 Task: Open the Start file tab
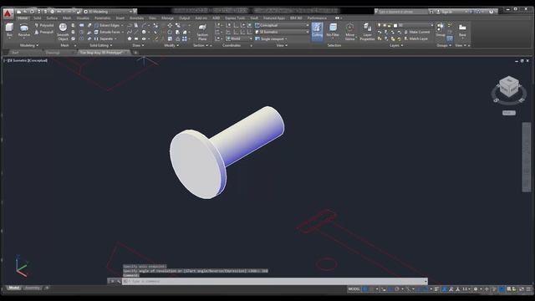click(15, 53)
